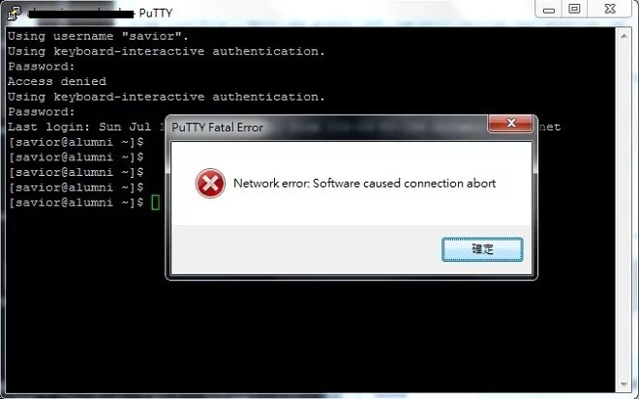
Task: Minimize the PuTTY window
Action: point(549,10)
